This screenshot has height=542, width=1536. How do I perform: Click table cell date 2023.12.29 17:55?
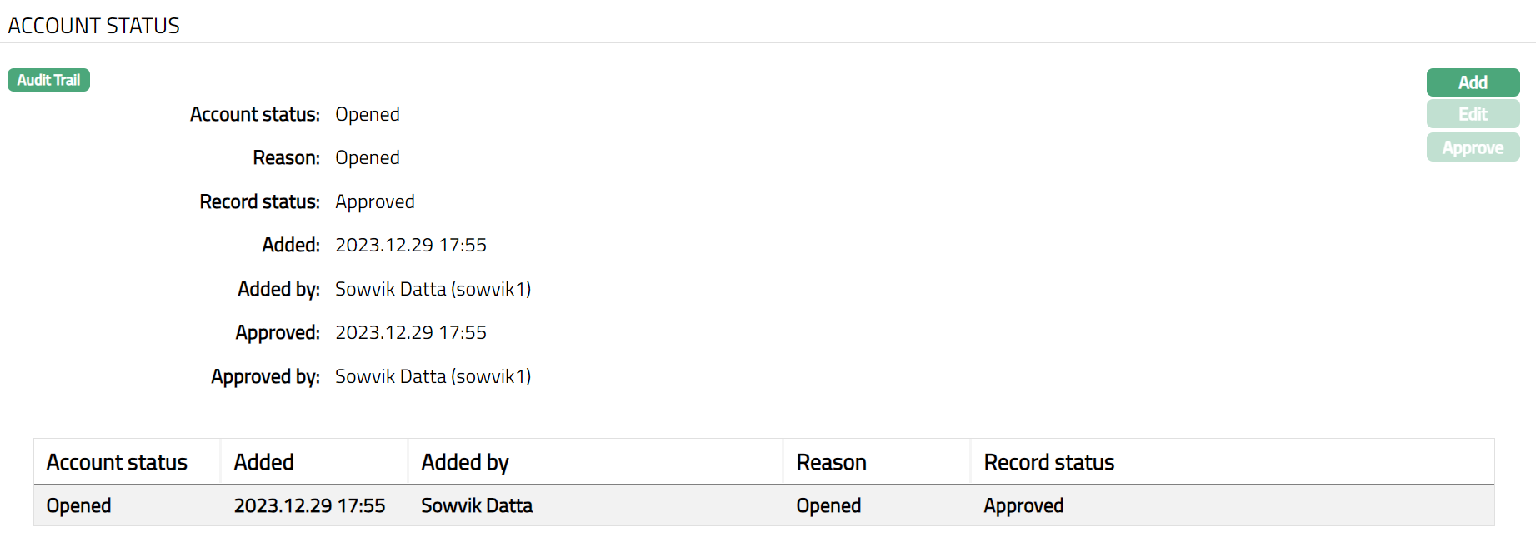(309, 505)
